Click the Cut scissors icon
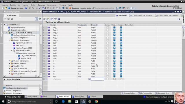Image resolution: width=185 pixels, height=104 pixels. coord(30,8)
